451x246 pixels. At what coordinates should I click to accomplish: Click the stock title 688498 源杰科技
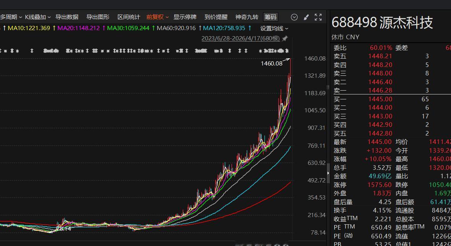(382, 23)
